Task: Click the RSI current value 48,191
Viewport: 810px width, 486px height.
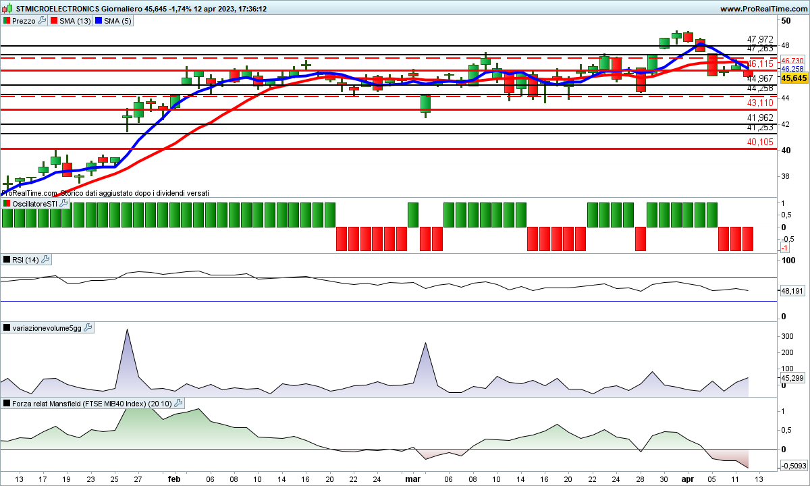Action: point(792,291)
